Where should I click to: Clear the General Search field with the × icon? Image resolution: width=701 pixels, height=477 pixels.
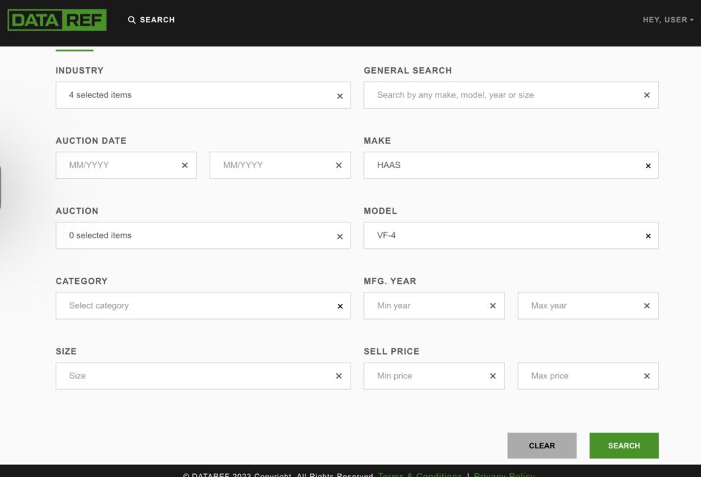tap(647, 95)
